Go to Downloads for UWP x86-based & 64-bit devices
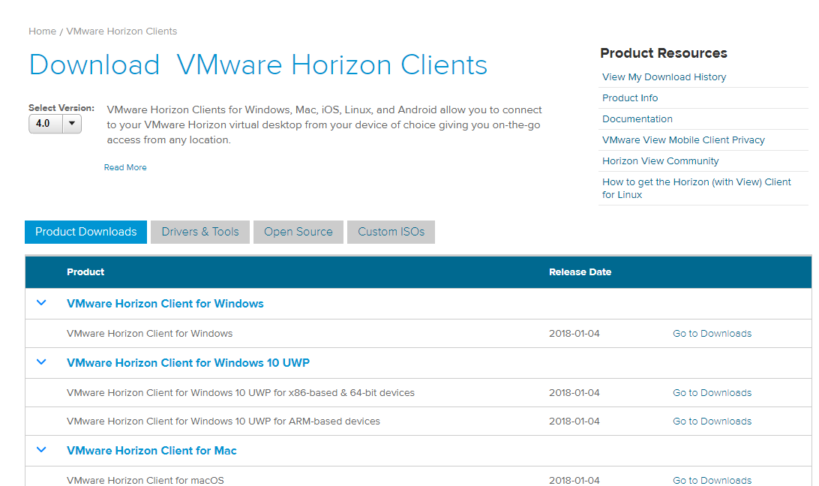819x486 pixels. (x=712, y=392)
